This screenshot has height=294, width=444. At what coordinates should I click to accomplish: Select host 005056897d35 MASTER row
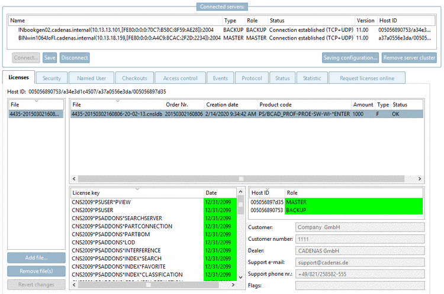pos(336,202)
